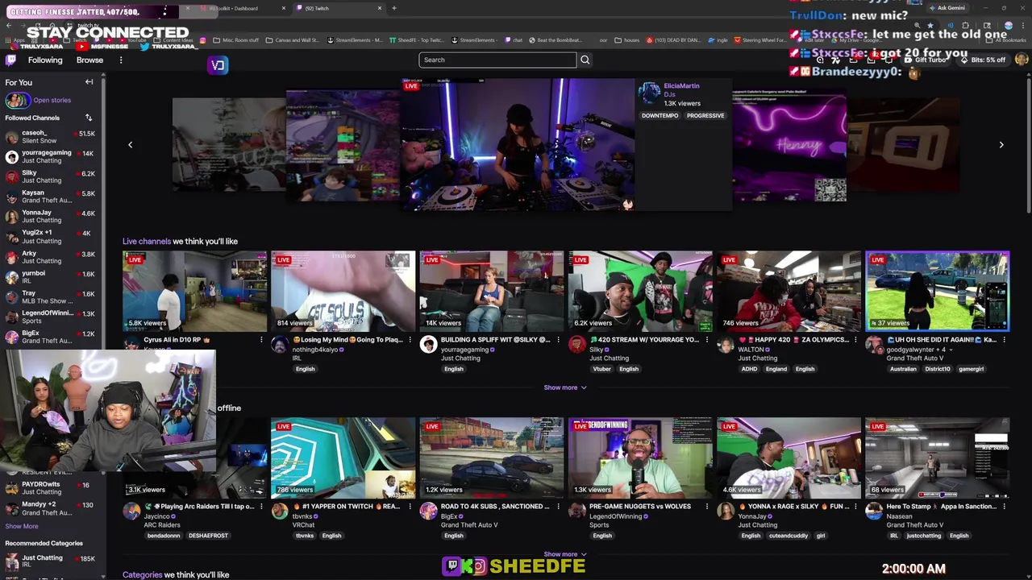Click the PROGRESSIVE tag
1032x580 pixels.
[705, 115]
